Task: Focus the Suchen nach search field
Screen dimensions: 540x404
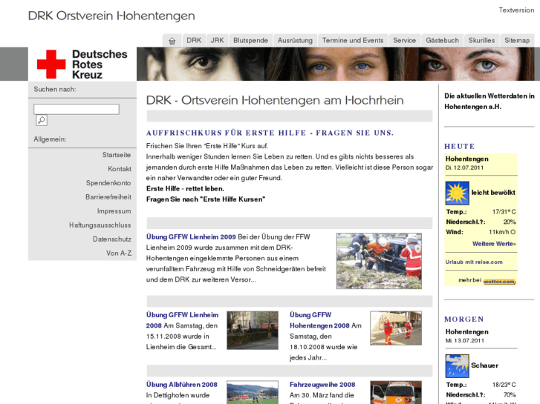Action: (x=77, y=109)
